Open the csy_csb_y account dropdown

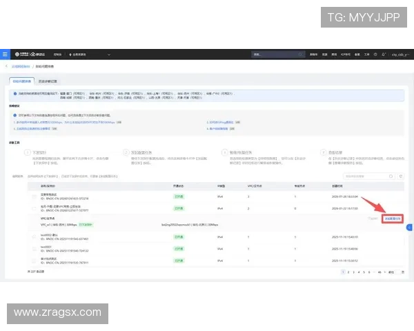(400, 54)
